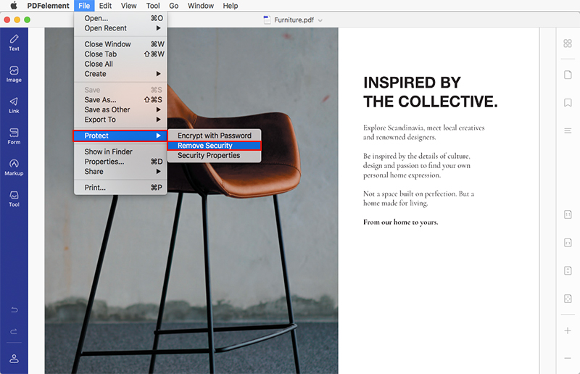The width and height of the screenshot is (580, 374).
Task: Open the PDFelement application menu
Action: (48, 6)
